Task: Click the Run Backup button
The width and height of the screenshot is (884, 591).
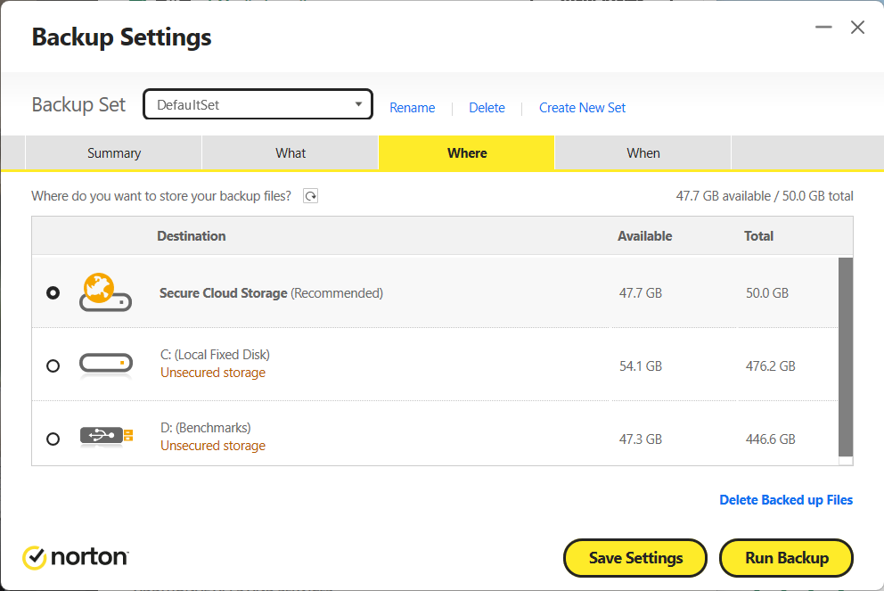Action: click(787, 558)
